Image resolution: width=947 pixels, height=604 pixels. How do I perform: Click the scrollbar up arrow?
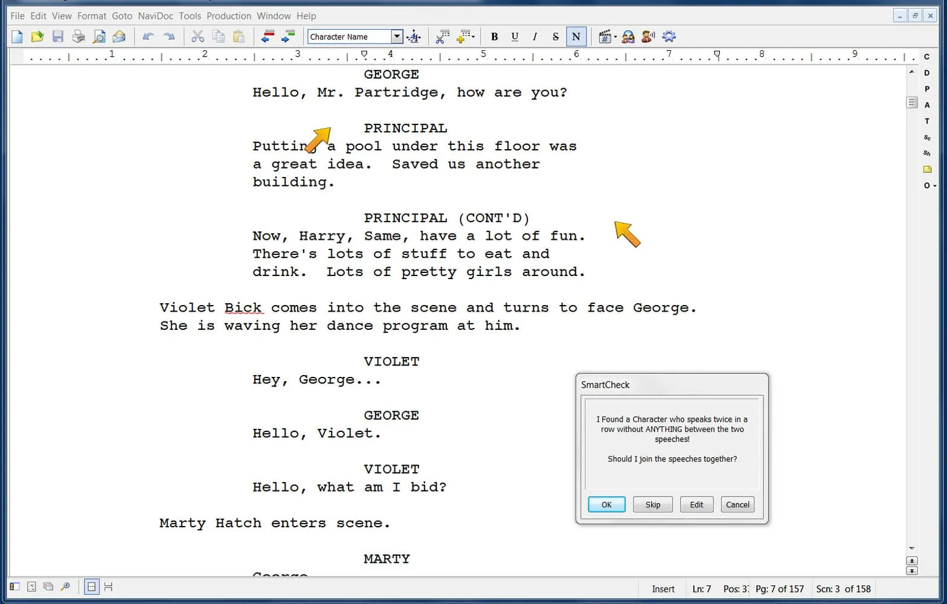(x=912, y=72)
